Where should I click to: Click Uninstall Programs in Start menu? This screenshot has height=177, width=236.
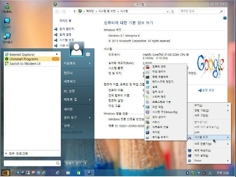click(32, 59)
